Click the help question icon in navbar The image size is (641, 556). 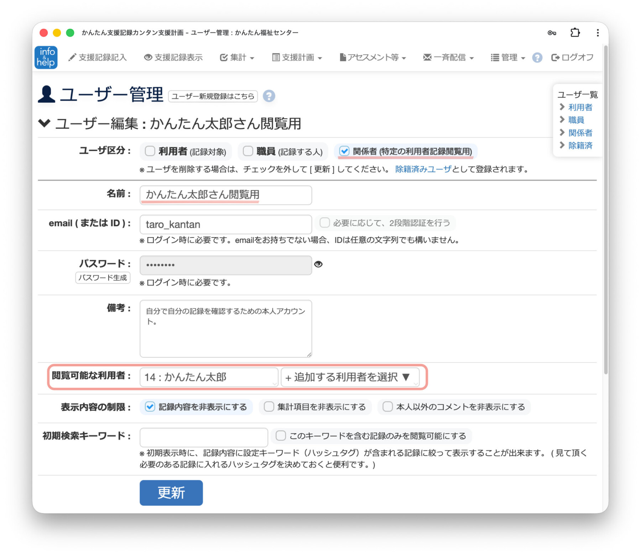[537, 57]
